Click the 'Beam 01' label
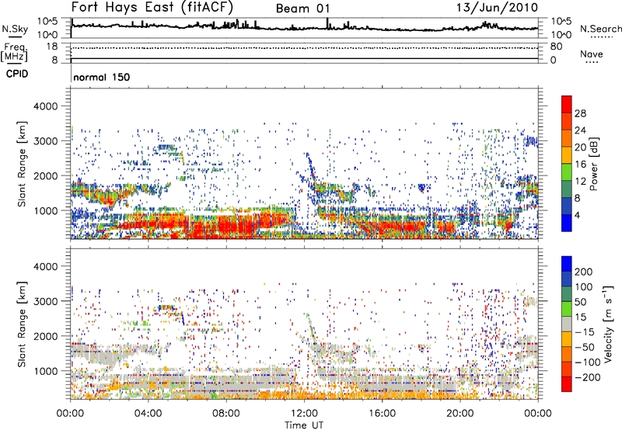The image size is (622, 430). [x=302, y=9]
